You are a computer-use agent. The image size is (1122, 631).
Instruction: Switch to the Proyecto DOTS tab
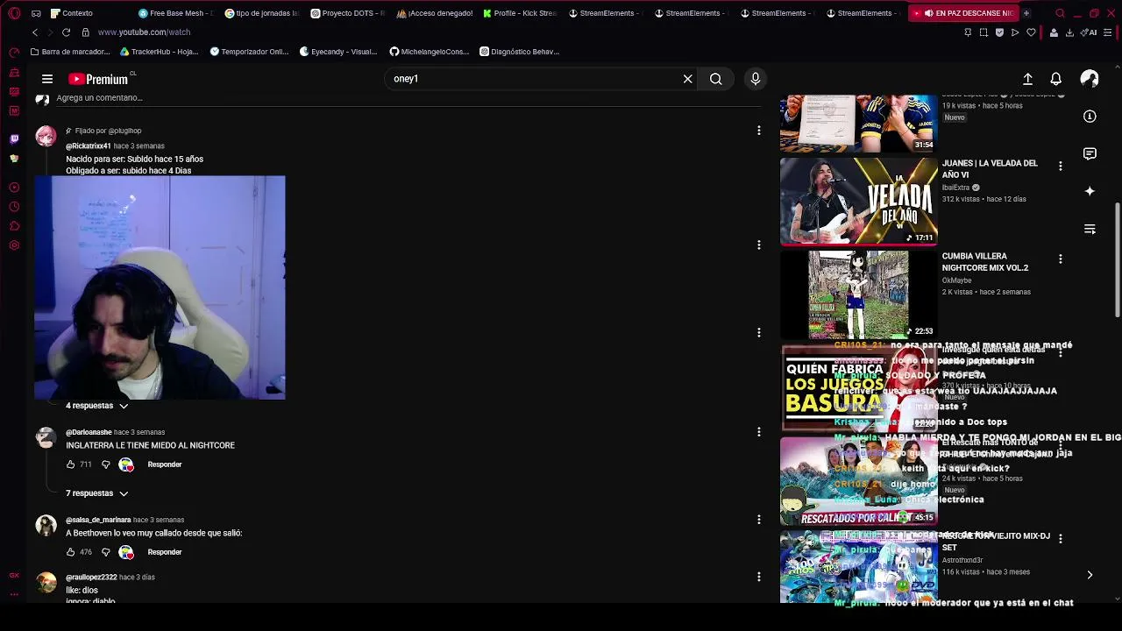(348, 13)
